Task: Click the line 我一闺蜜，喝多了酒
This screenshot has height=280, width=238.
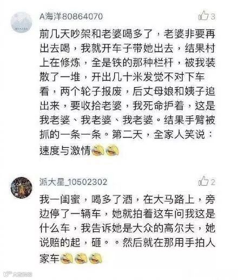Action: point(86,200)
